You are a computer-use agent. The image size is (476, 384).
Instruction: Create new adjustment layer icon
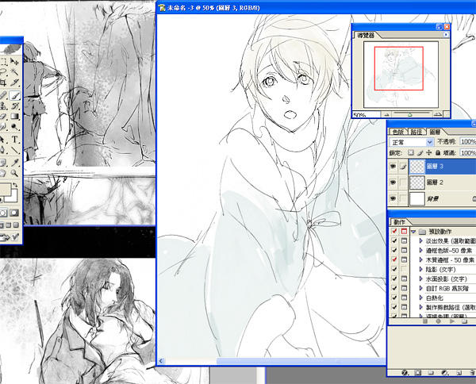445,372
